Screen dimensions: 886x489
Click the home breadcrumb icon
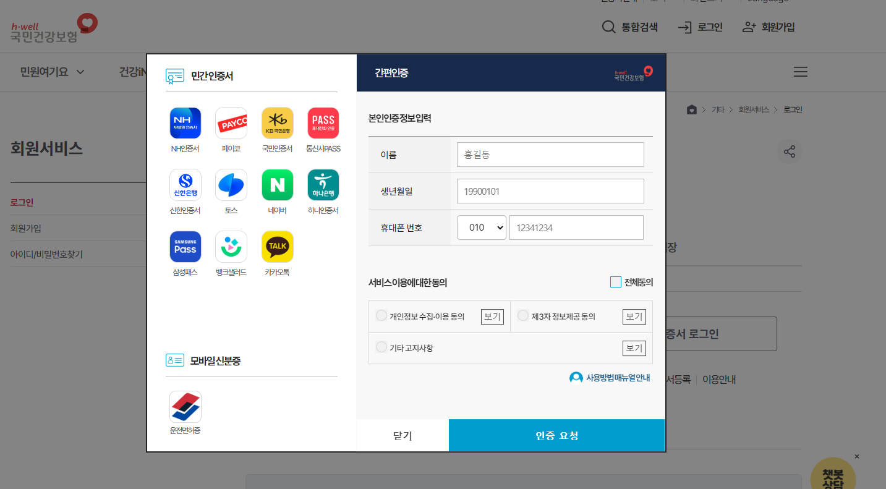tap(692, 109)
